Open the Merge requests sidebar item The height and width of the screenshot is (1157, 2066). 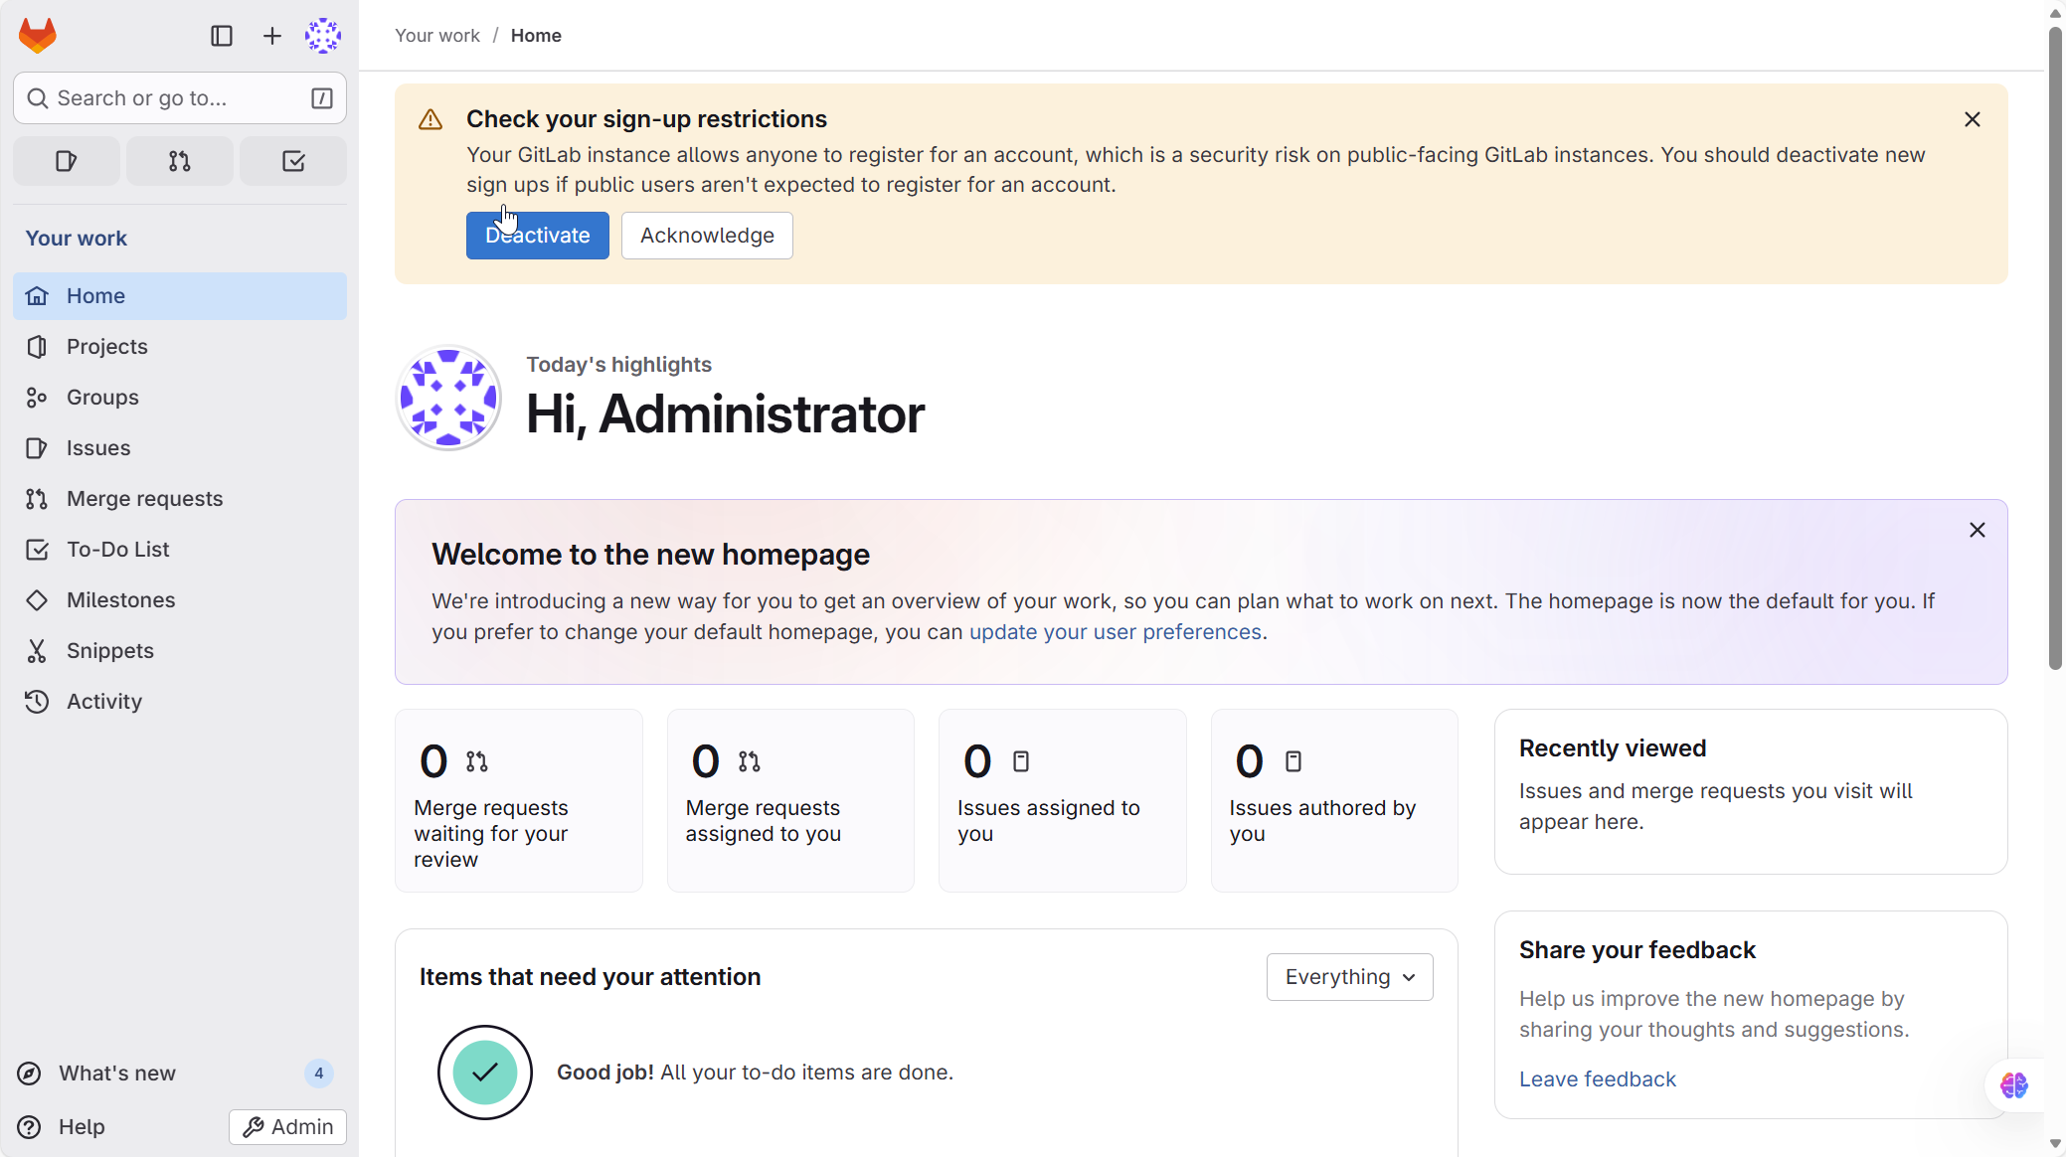144,499
